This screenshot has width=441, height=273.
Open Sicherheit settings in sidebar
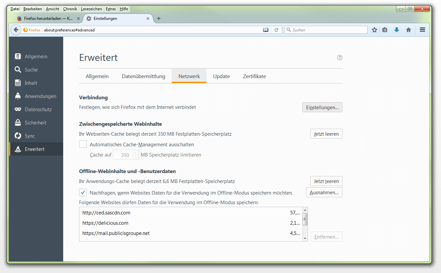tap(36, 123)
